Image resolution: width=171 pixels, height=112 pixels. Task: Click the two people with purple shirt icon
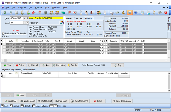[57, 13]
